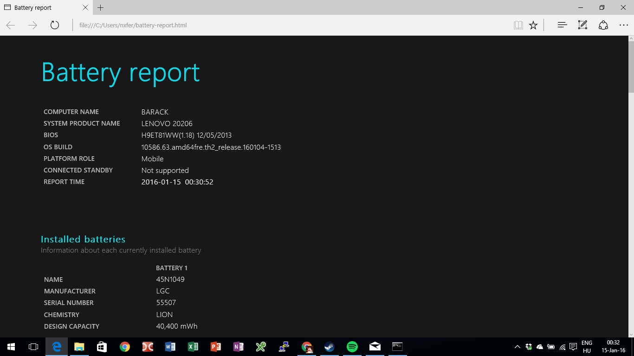Image resolution: width=634 pixels, height=356 pixels.
Task: Click battery name value 45N1049
Action: (170, 280)
